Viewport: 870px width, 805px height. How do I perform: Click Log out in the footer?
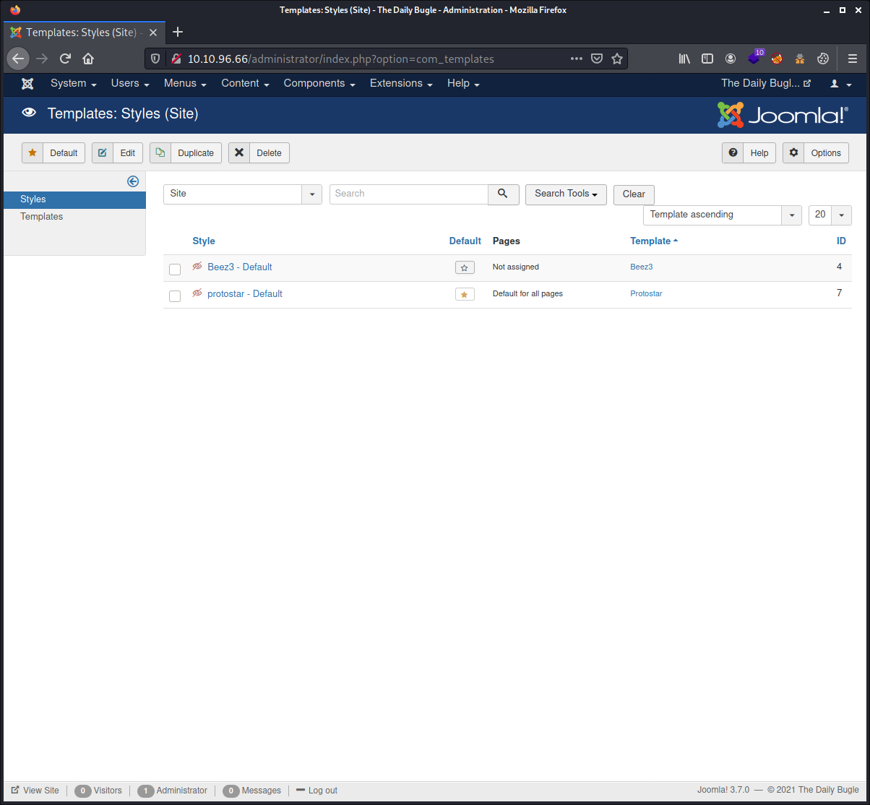pos(316,791)
